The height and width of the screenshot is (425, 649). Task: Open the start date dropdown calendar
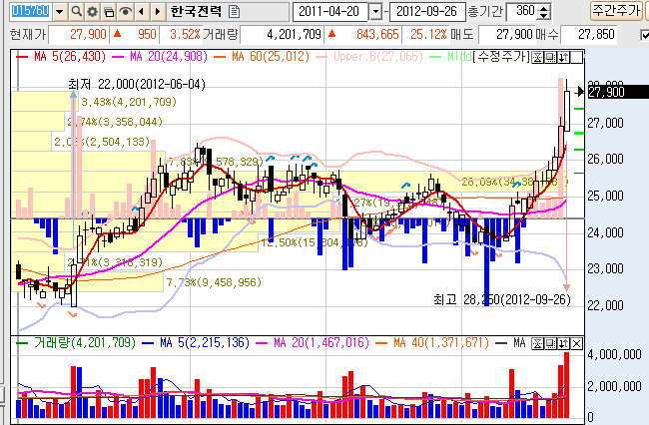(x=375, y=12)
